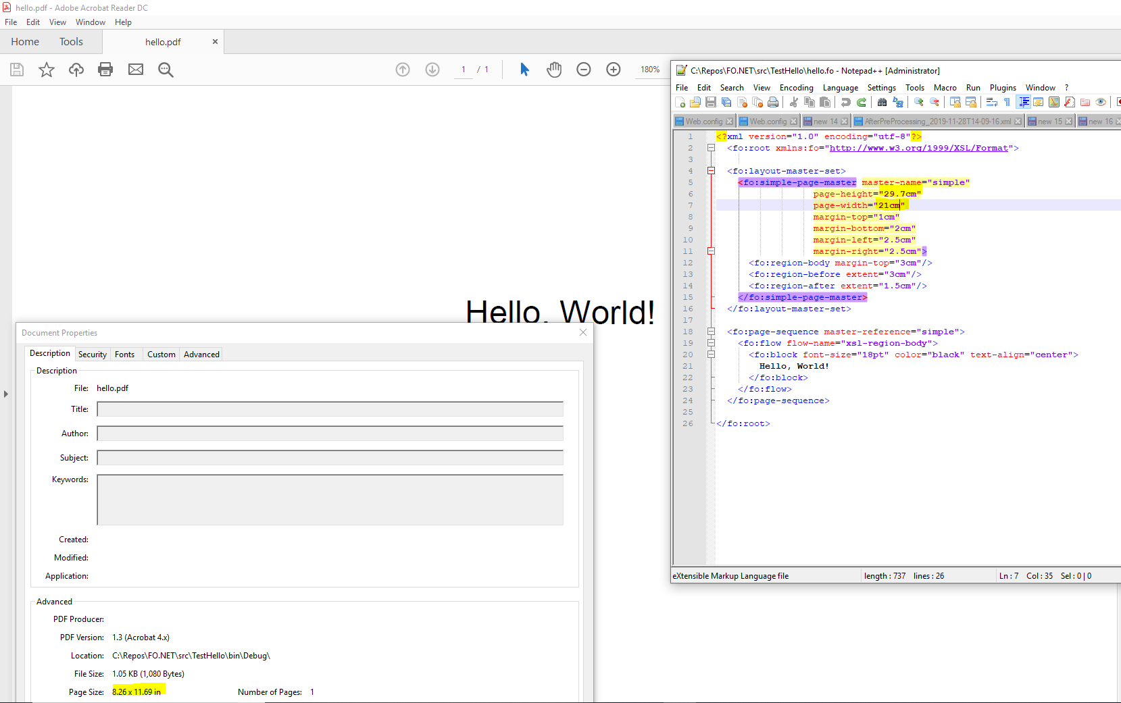Bookmark the file with the star icon
The image size is (1121, 703).
(x=47, y=70)
